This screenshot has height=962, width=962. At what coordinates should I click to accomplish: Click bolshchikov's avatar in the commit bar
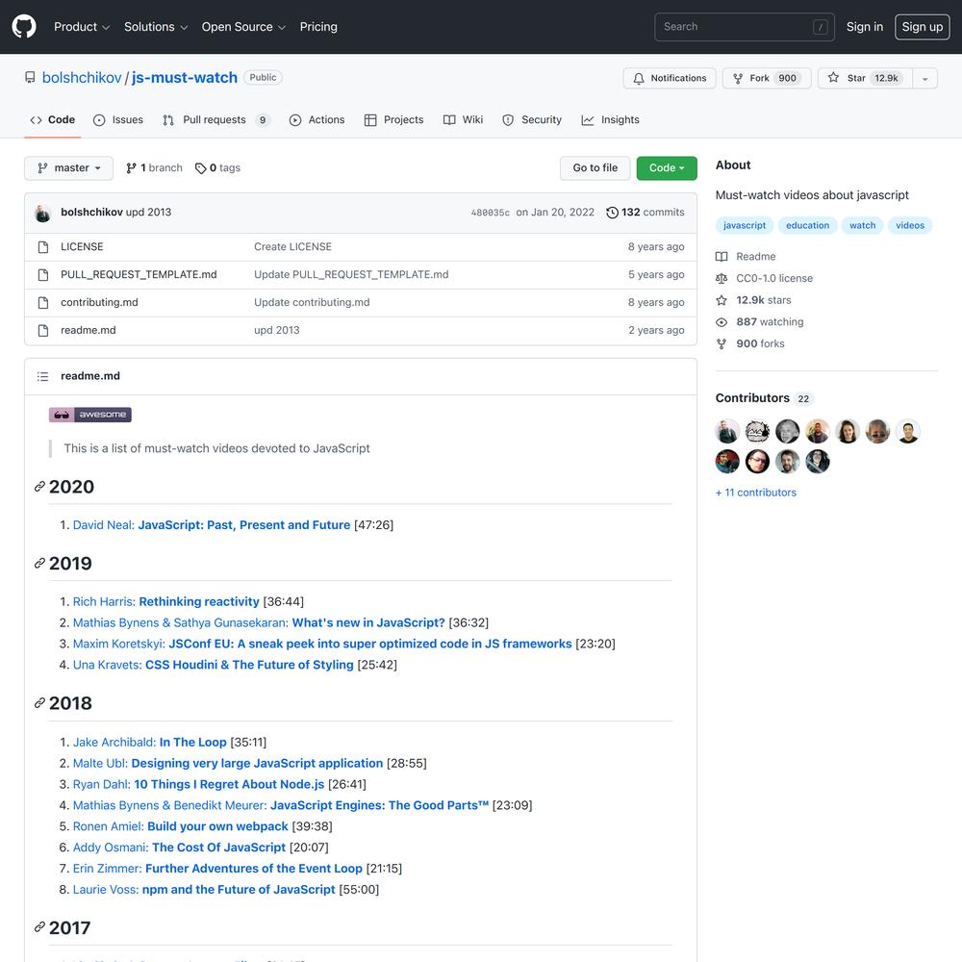pyautogui.click(x=43, y=213)
